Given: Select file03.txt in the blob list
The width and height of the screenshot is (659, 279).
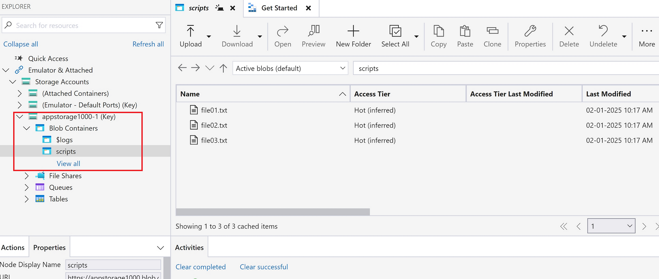Looking at the screenshot, I should [x=214, y=140].
